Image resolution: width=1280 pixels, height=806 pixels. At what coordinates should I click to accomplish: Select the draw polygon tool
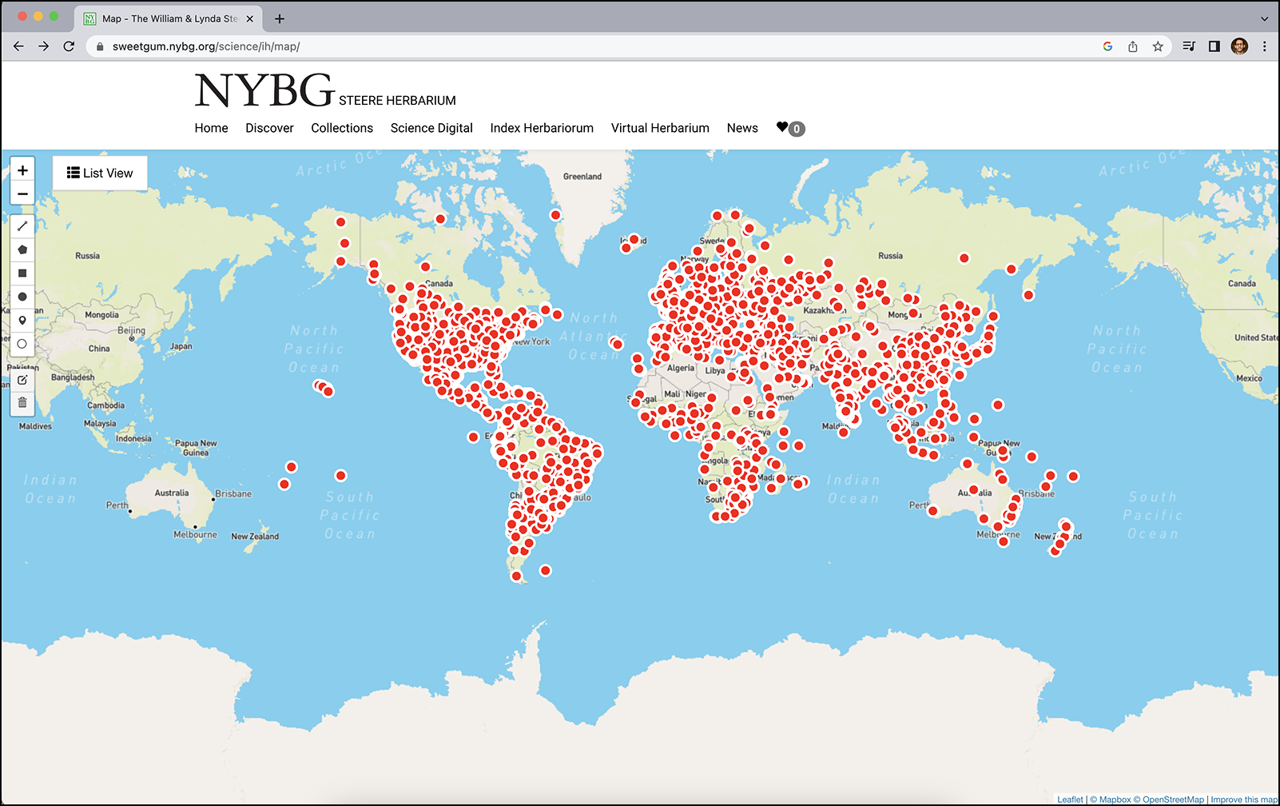[22, 249]
